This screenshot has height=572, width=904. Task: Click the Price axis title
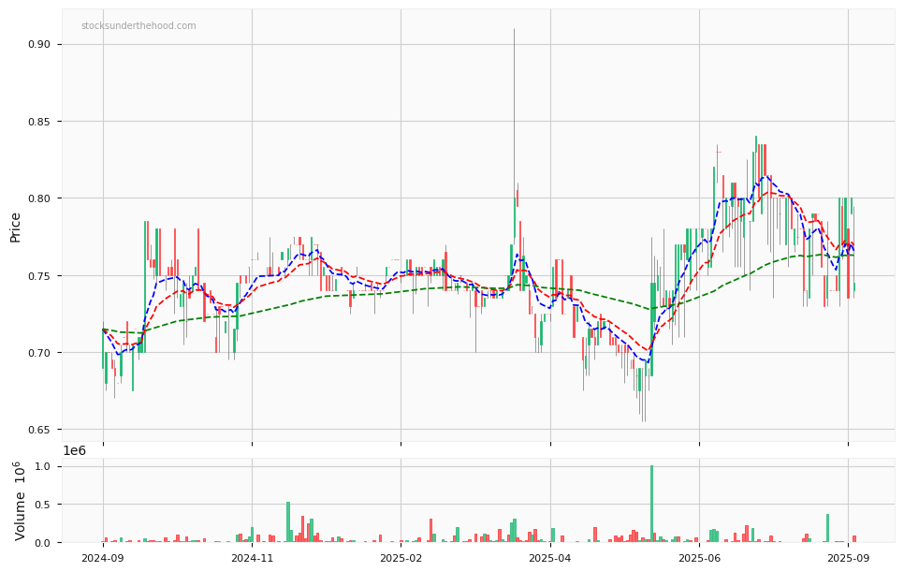click(x=15, y=227)
